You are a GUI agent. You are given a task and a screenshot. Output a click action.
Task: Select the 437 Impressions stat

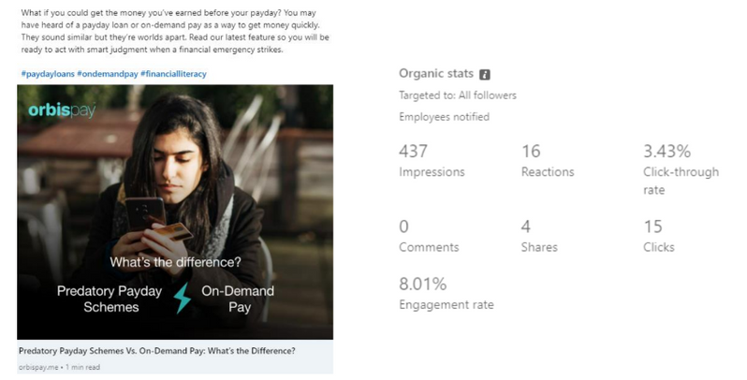click(x=432, y=161)
